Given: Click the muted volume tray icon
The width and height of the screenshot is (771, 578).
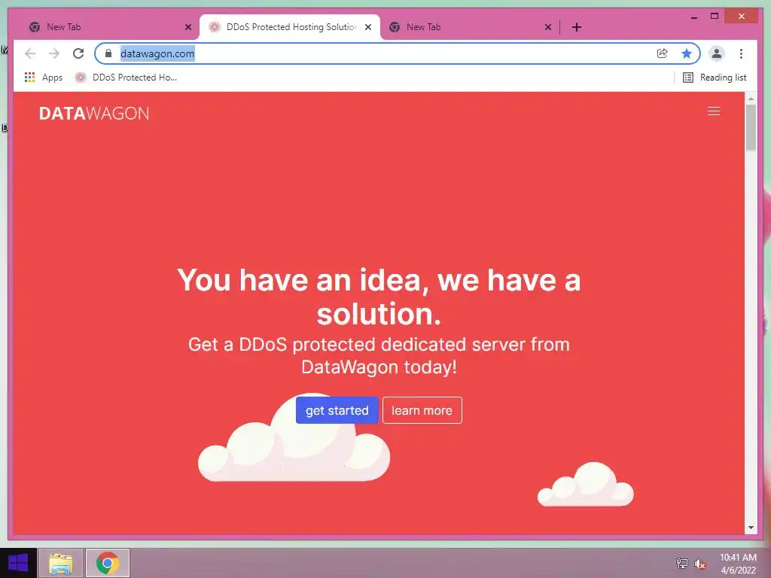Looking at the screenshot, I should pyautogui.click(x=699, y=563).
